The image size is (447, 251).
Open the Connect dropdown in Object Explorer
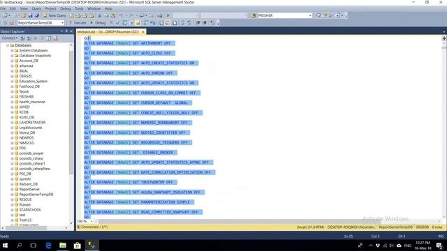9,38
